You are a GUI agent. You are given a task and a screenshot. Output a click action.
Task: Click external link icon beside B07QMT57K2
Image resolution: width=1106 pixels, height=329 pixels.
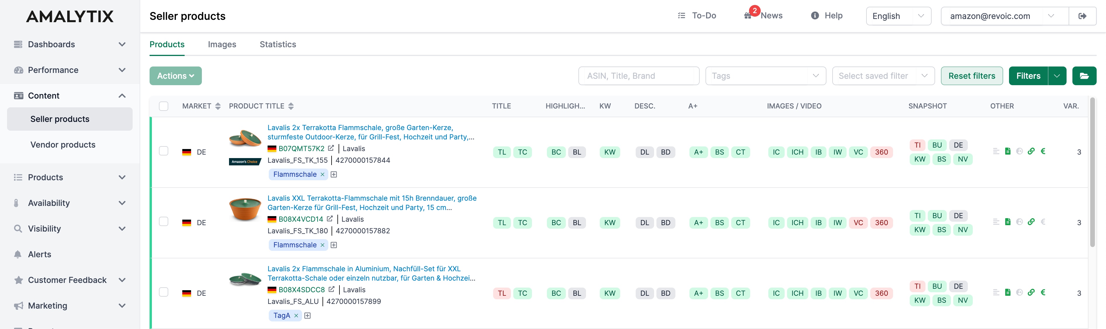pos(331,148)
